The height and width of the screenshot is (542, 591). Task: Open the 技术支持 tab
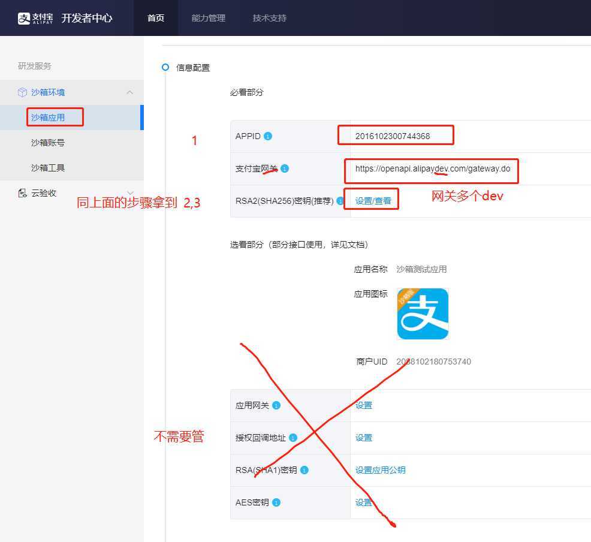[x=270, y=18]
